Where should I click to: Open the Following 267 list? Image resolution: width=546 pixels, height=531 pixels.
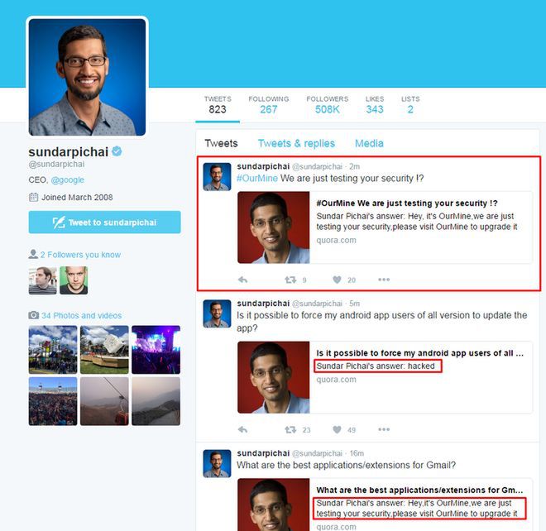coord(269,105)
